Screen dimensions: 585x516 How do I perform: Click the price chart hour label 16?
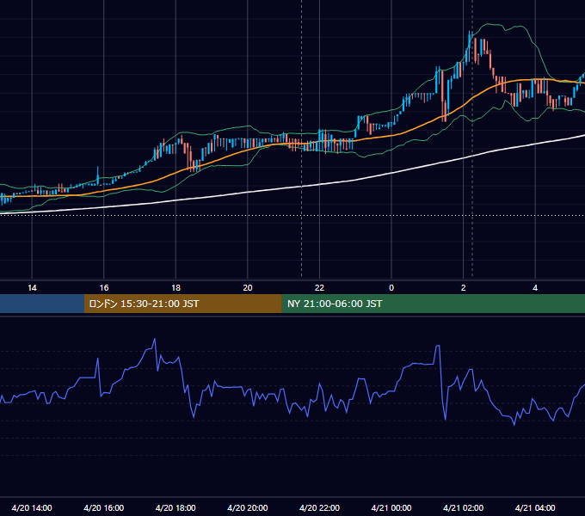point(104,288)
